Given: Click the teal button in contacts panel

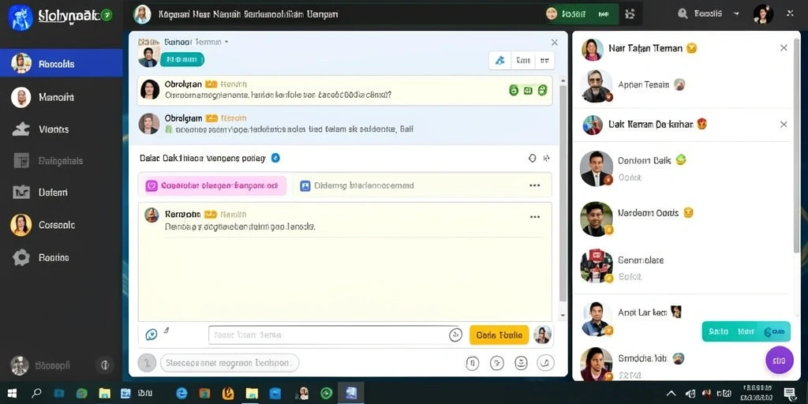Looking at the screenshot, I should [x=746, y=331].
